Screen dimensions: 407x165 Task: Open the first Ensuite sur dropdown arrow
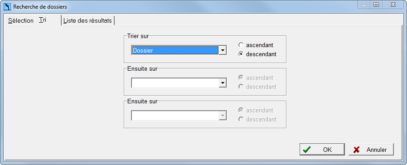(x=223, y=83)
